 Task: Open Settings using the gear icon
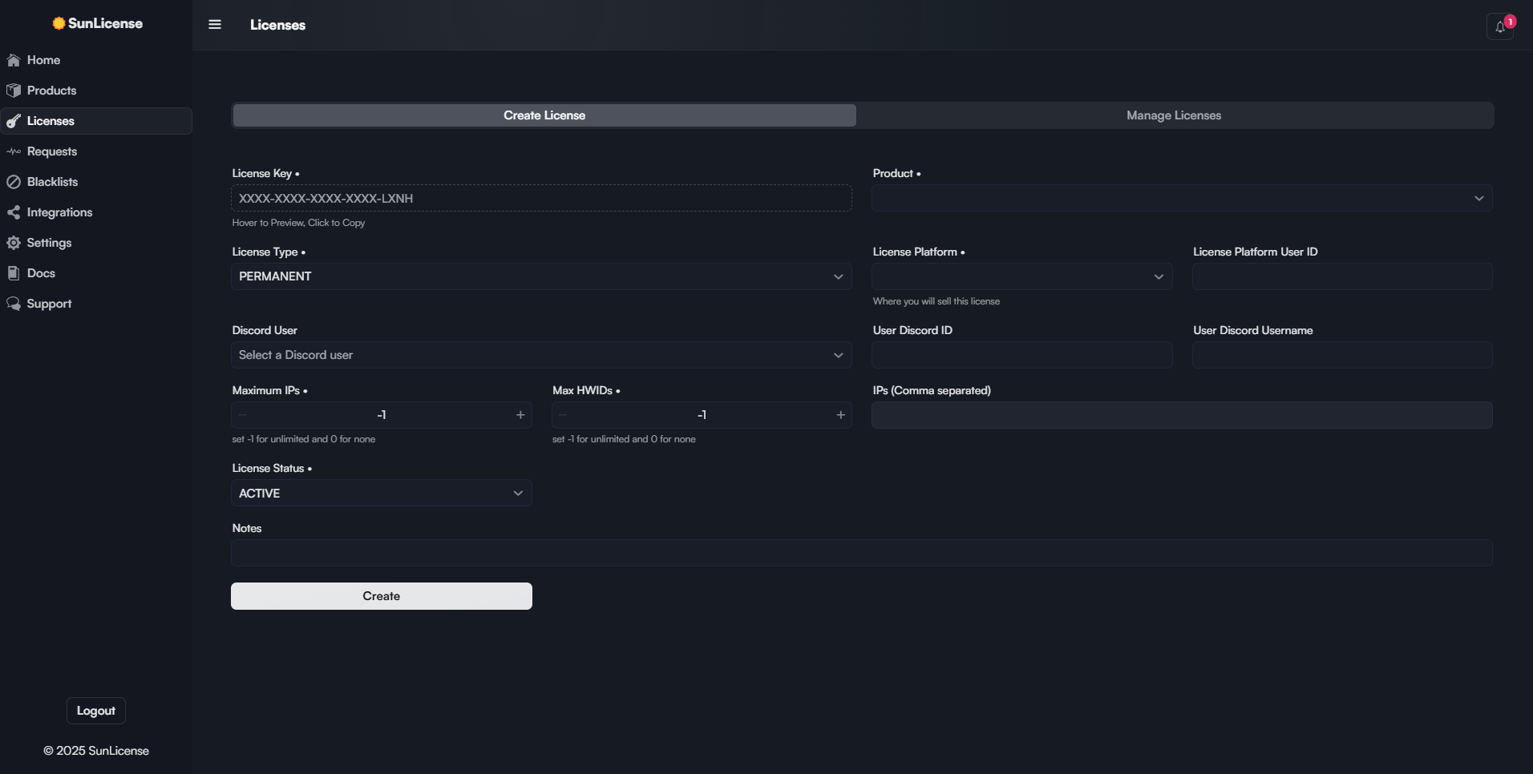pos(13,243)
